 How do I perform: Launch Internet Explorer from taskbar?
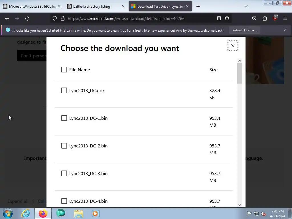coord(25,213)
